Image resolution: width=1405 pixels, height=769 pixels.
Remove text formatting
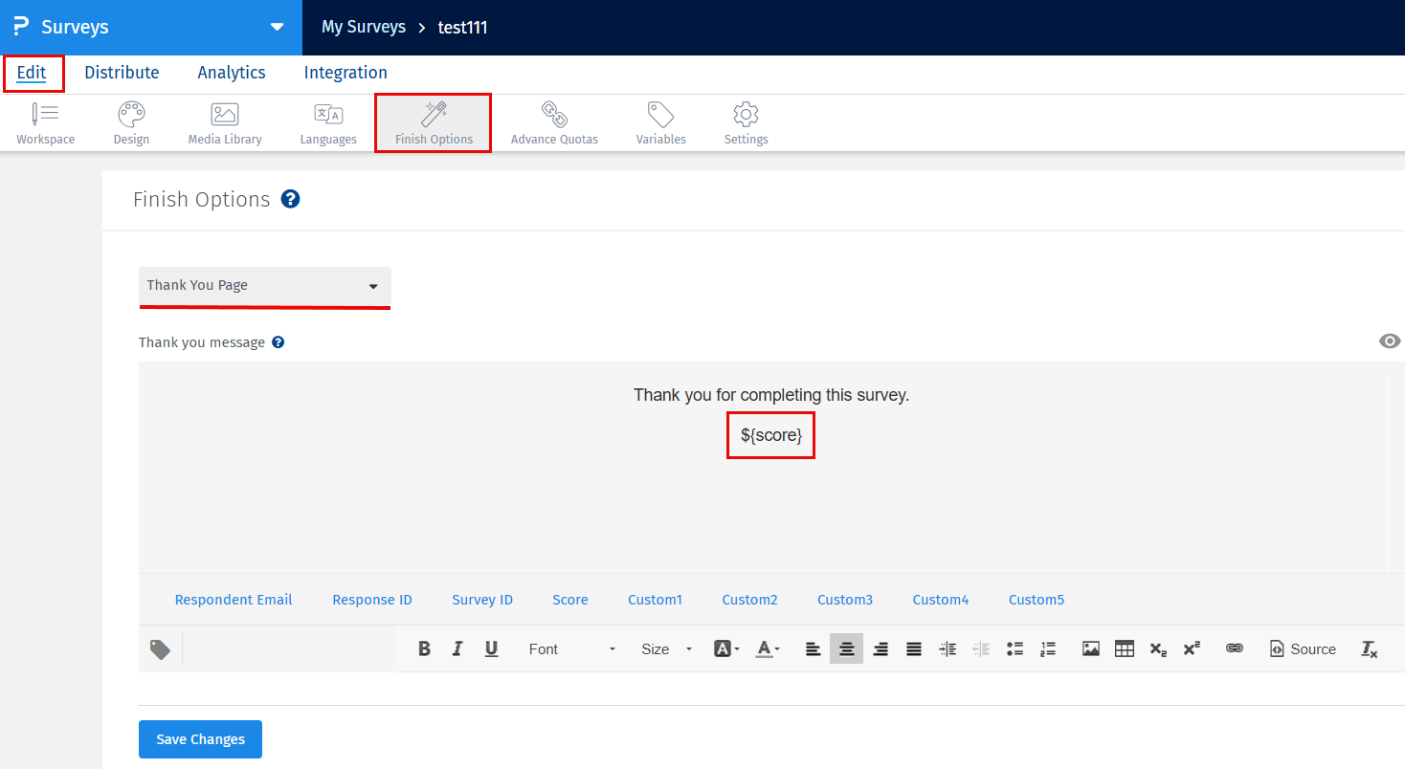tap(1370, 648)
